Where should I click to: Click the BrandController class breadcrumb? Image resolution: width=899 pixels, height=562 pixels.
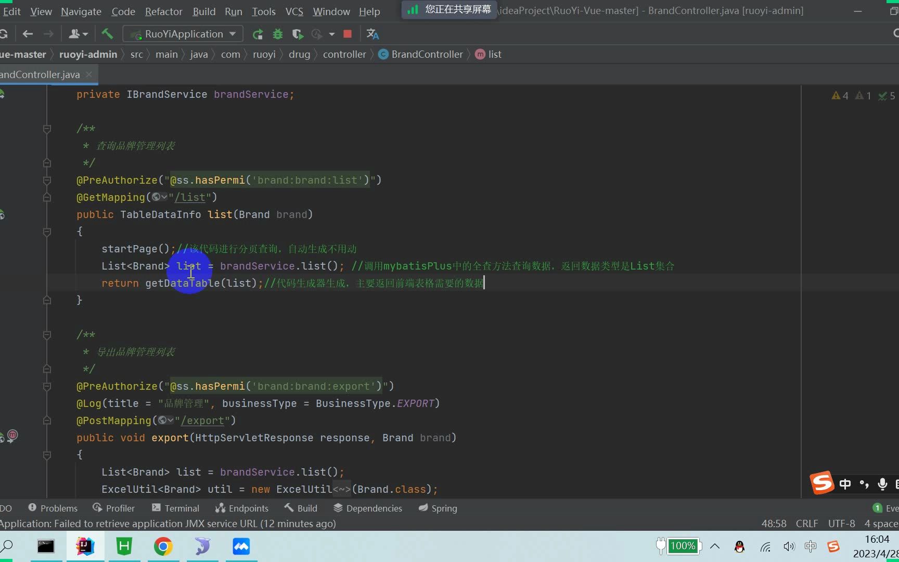tap(421, 54)
